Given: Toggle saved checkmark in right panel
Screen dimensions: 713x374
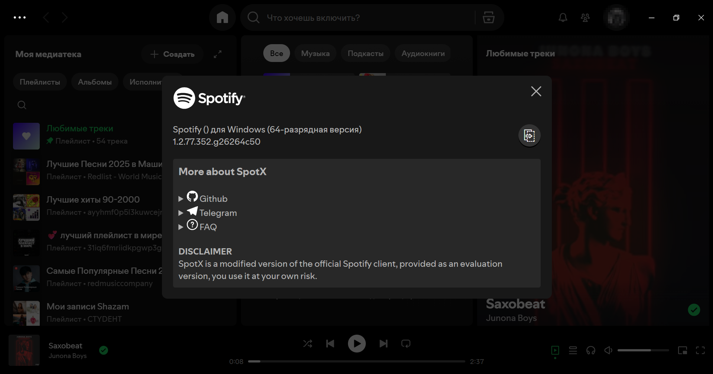Looking at the screenshot, I should tap(694, 310).
